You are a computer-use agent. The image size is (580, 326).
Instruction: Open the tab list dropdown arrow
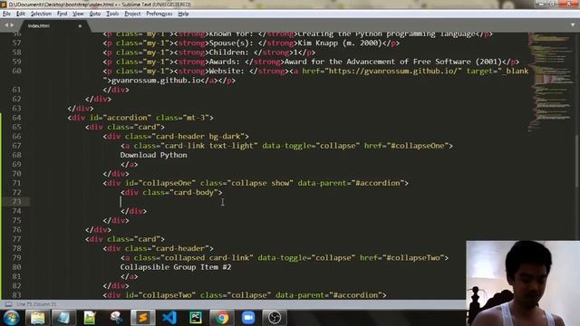click(573, 25)
